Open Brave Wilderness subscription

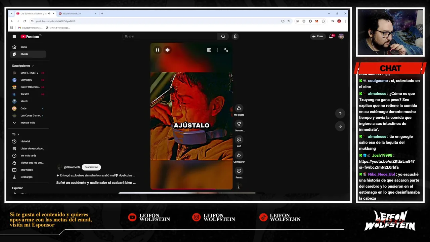pyautogui.click(x=28, y=87)
